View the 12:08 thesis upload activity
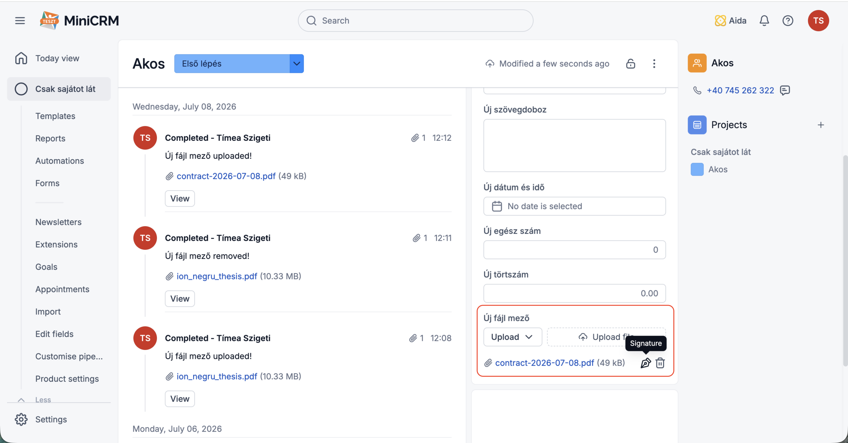Image resolution: width=848 pixels, height=443 pixels. pos(180,399)
